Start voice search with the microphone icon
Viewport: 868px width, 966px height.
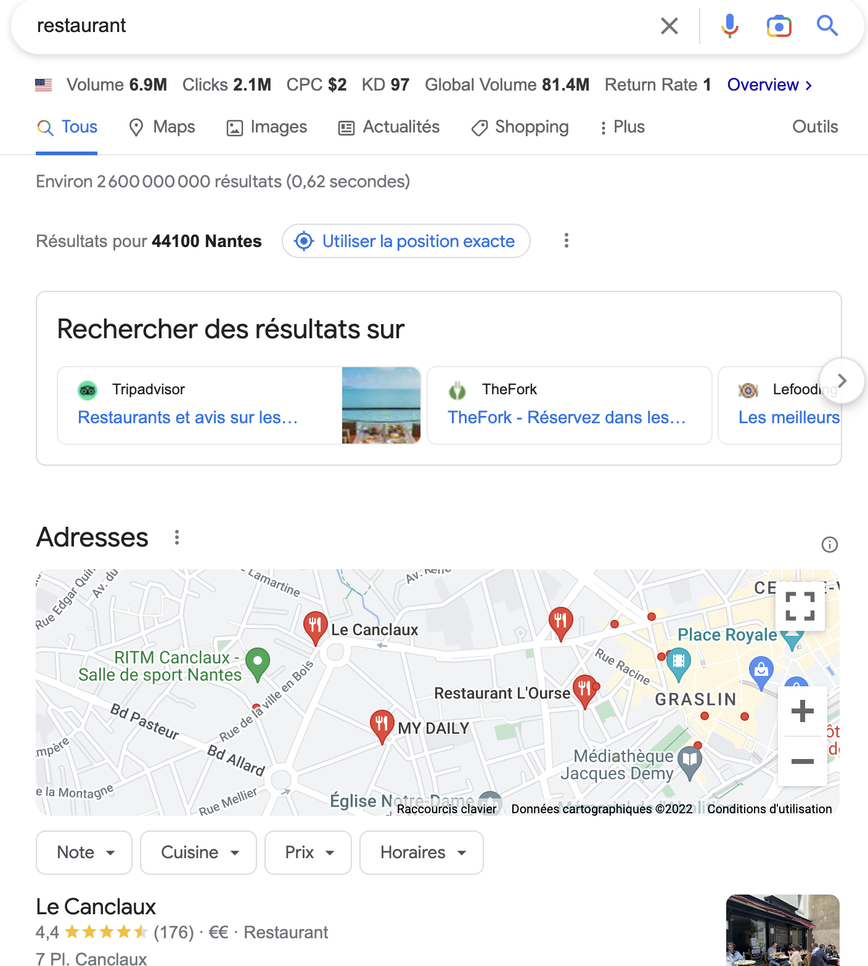pos(730,26)
